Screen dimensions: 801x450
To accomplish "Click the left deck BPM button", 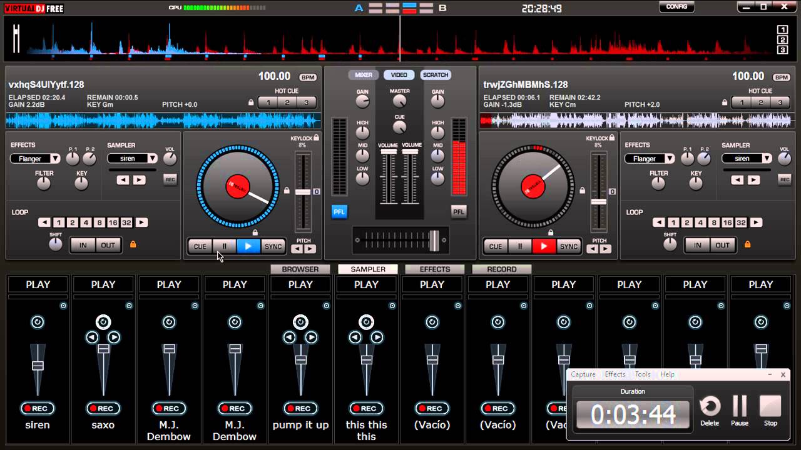I will pos(308,77).
